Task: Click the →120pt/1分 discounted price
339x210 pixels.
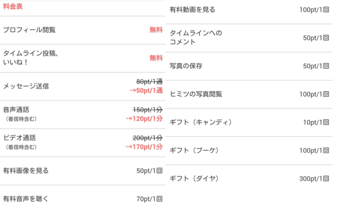Action: coord(144,119)
